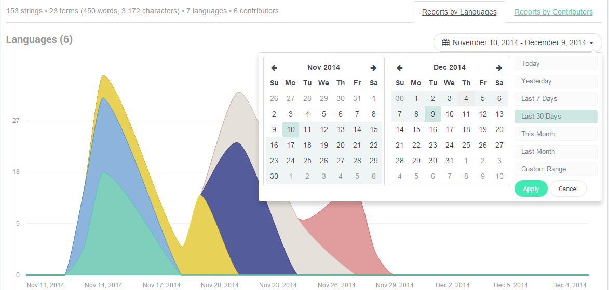Select November 10 in Nov 2014 calendar
Viewport: 609px width, 290px height.
(291, 129)
